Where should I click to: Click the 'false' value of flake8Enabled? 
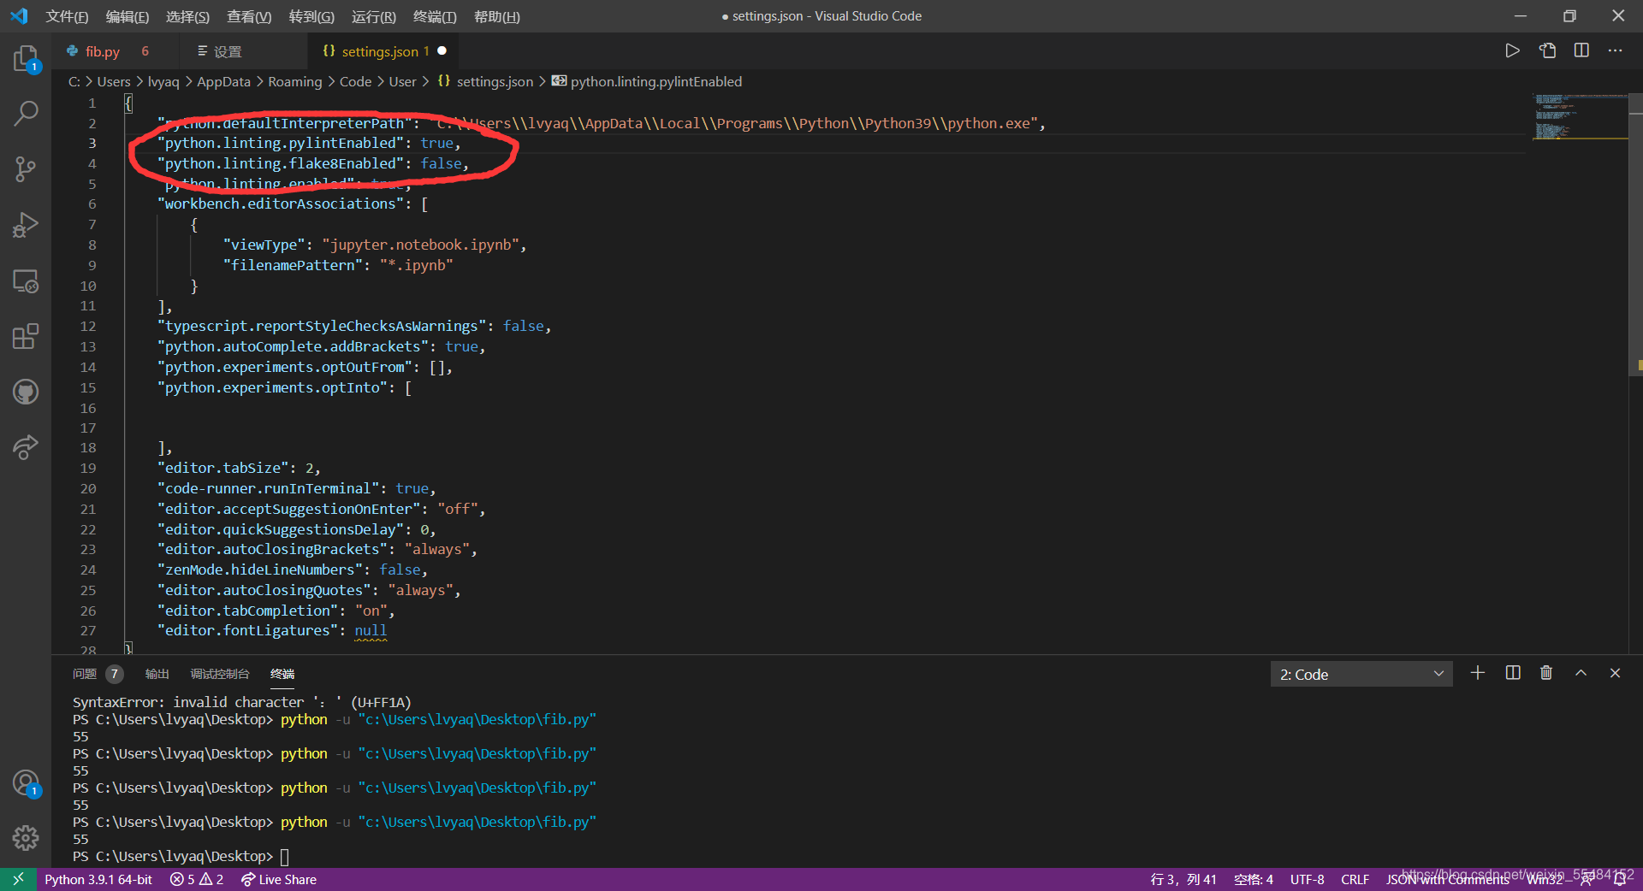[x=441, y=163]
